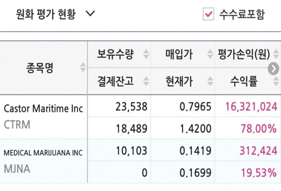This screenshot has height=191, width=281.
Task: Sort by 평가손익(원) column arrows
Action: click(276, 54)
